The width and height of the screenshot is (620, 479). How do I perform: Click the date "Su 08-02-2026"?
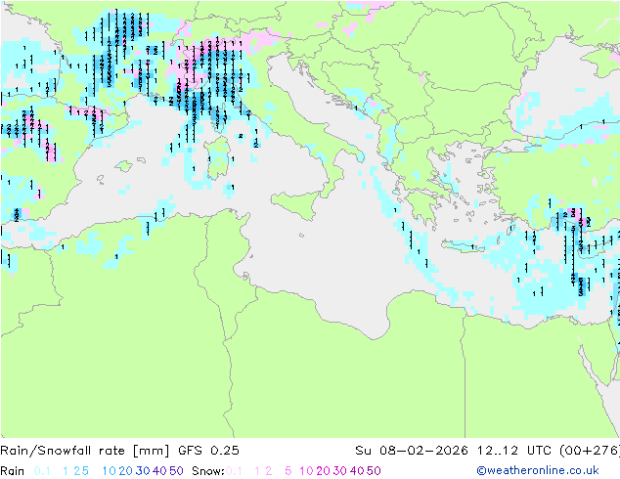412,451
